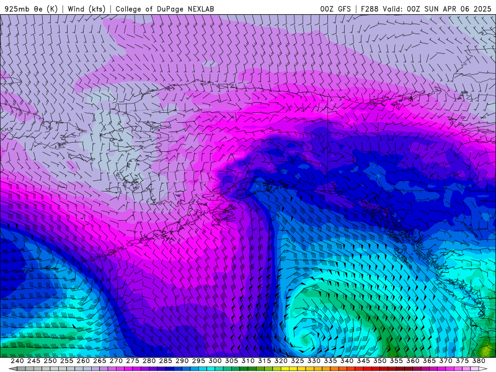Click the 270 color scale label
The height and width of the screenshot is (372, 496).
tap(116, 361)
